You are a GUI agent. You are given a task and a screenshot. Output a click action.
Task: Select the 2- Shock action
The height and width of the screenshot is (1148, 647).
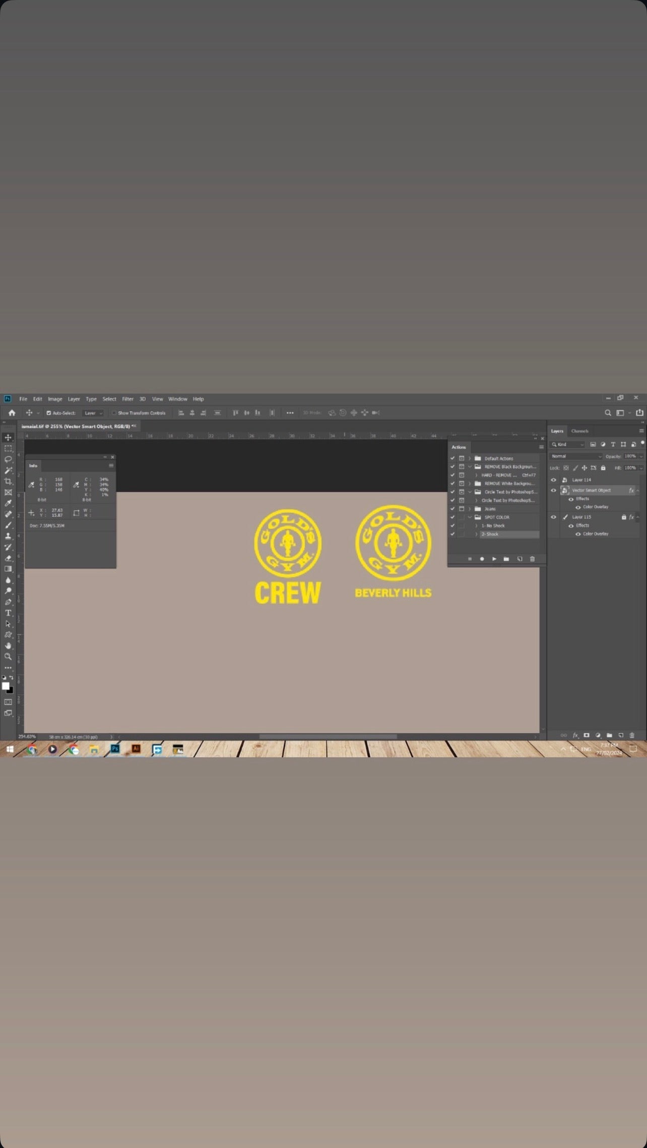509,534
